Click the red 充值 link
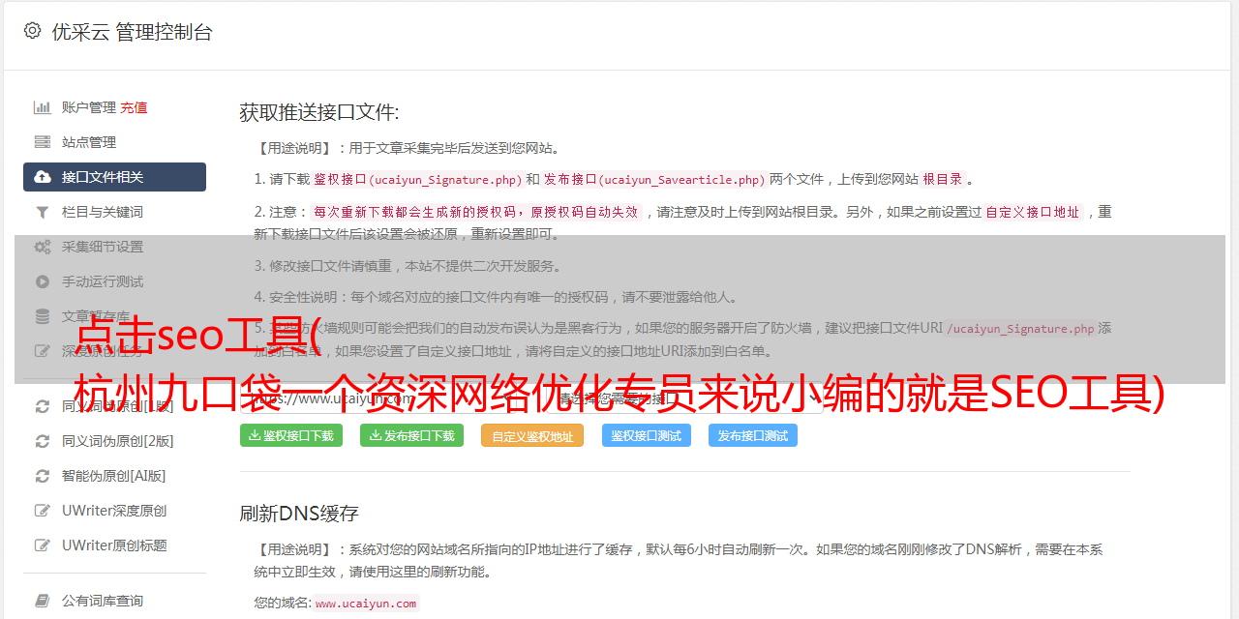The width and height of the screenshot is (1239, 619). 134,107
